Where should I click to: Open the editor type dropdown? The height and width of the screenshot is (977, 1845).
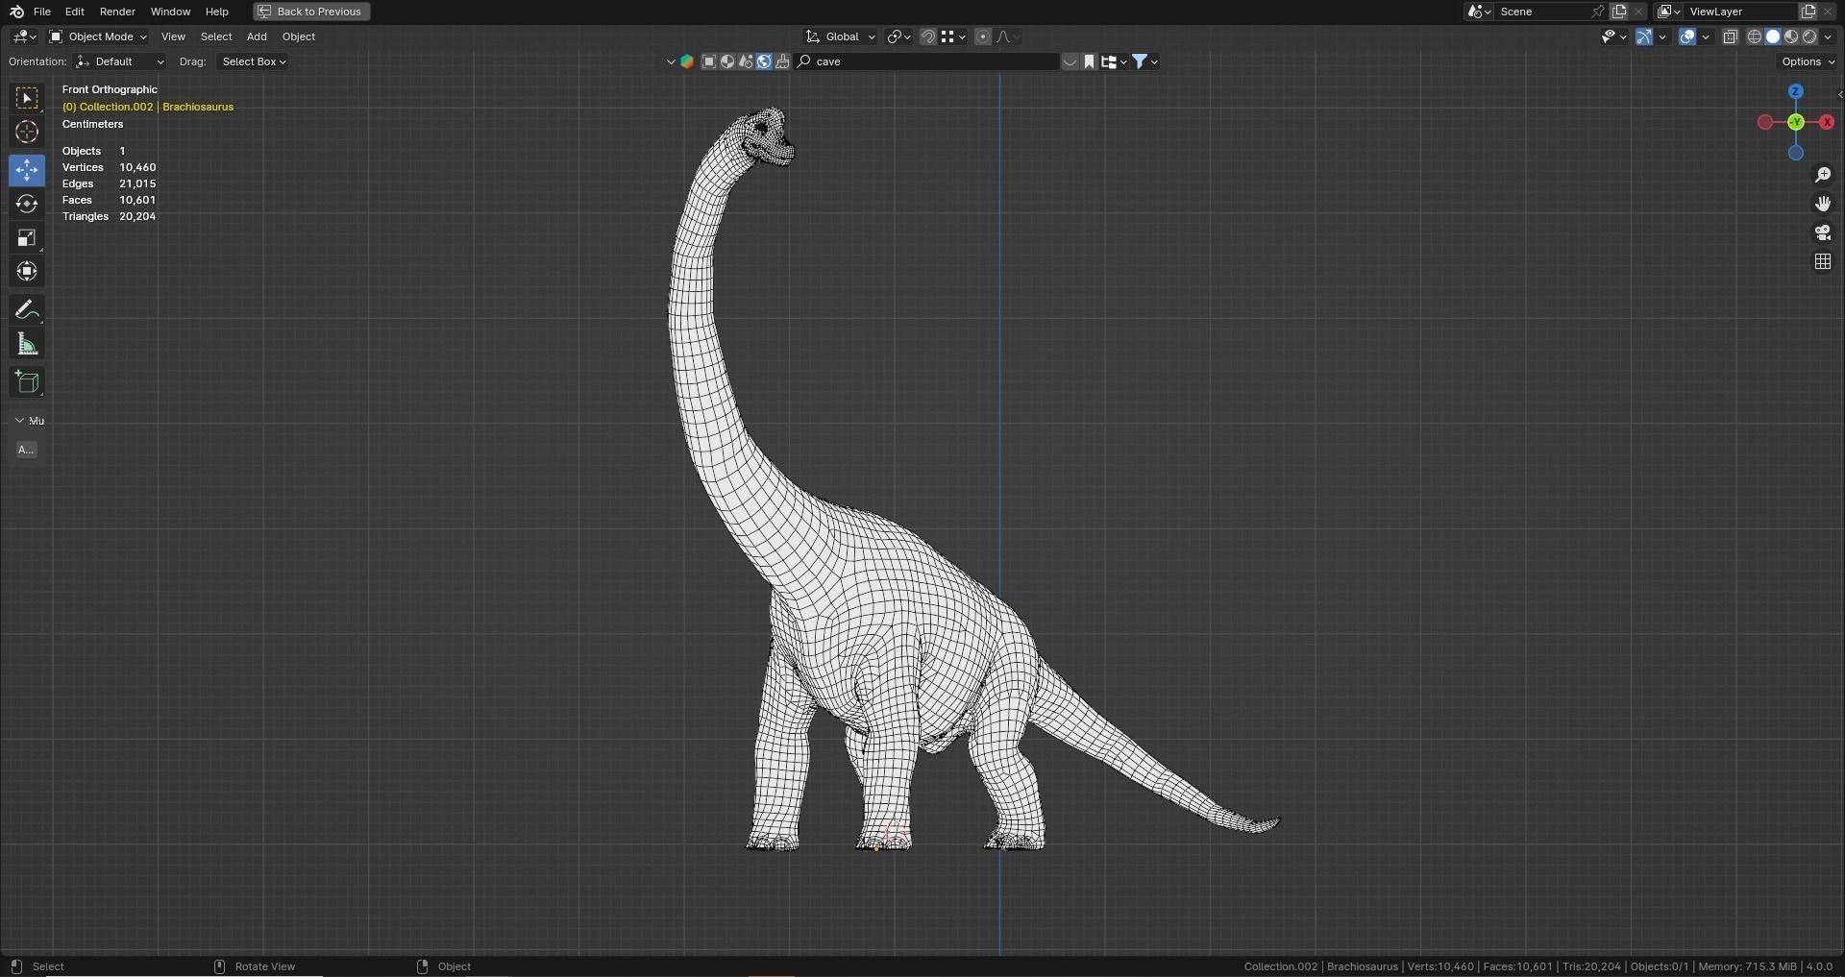coord(24,37)
